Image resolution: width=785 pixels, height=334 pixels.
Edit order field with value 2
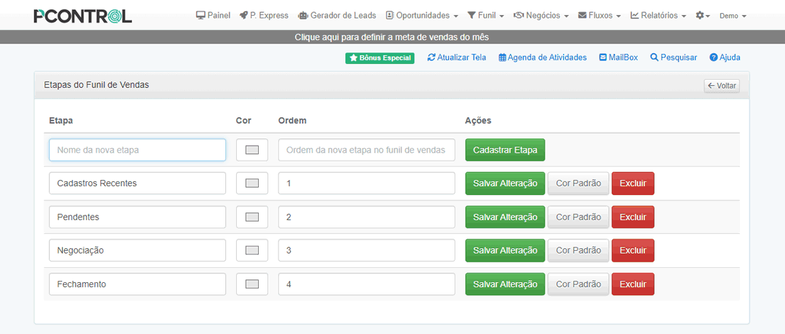coord(367,217)
